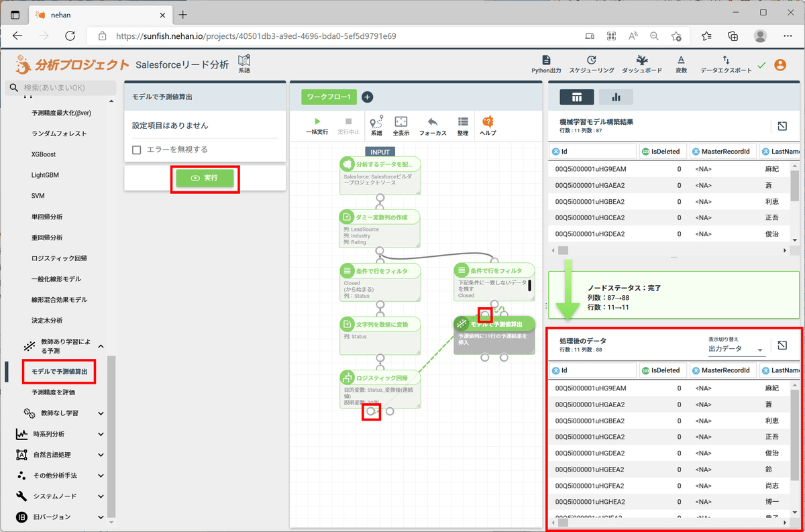Click the MasterRecordId column header in 処理後のデータ
805x532 pixels.
point(723,370)
